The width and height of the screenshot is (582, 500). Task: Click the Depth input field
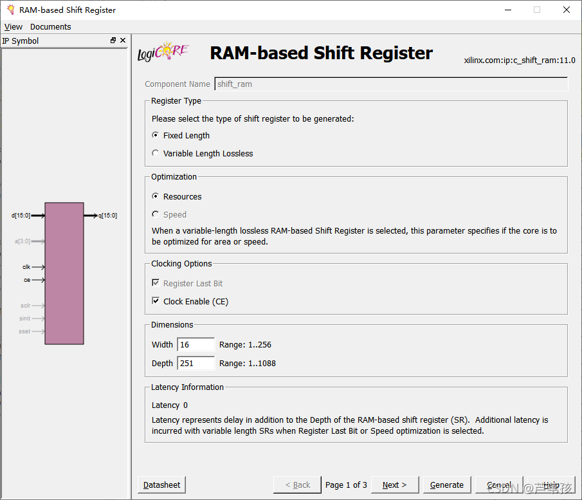[x=196, y=363]
